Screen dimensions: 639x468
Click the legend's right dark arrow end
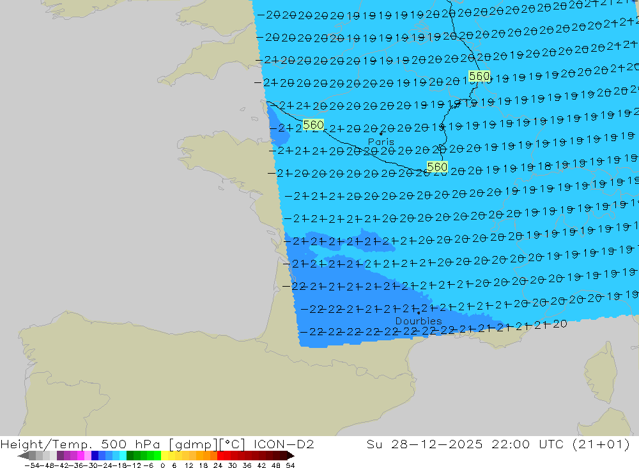(291, 455)
